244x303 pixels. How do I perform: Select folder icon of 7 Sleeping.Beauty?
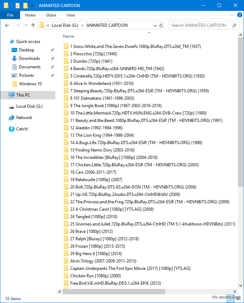(66, 91)
